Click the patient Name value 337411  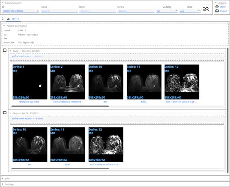pos(22,30)
